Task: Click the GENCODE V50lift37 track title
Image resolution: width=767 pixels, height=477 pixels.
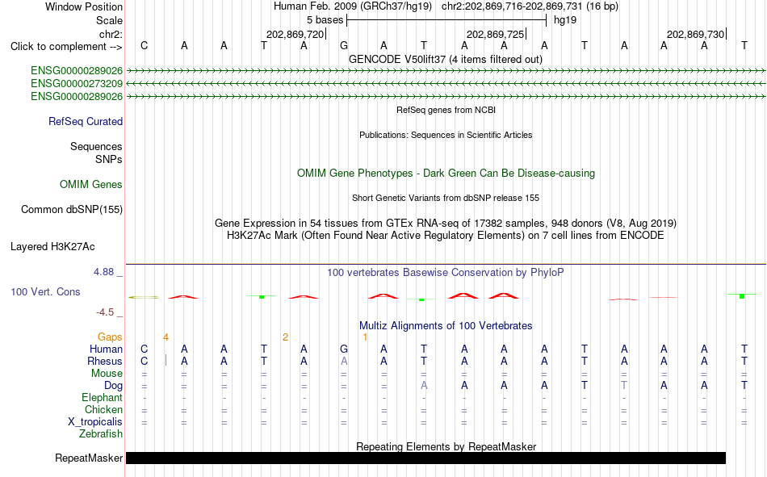Action: click(x=446, y=59)
